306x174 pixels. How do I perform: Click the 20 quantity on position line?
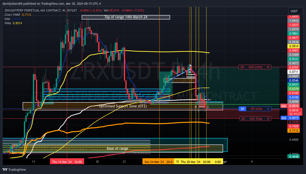coord(242,109)
